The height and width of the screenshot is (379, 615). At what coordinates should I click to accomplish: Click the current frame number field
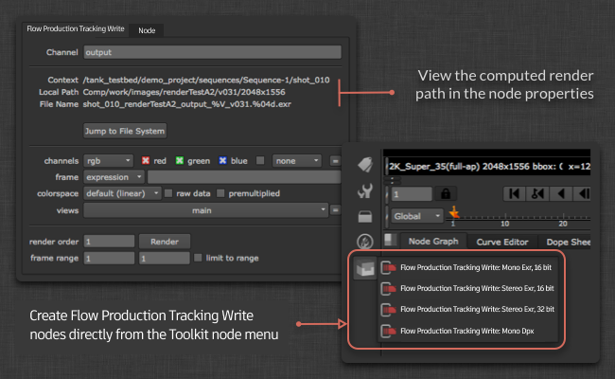(x=412, y=194)
